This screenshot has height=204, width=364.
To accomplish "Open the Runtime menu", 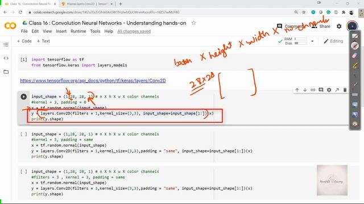I will coord(78,31).
